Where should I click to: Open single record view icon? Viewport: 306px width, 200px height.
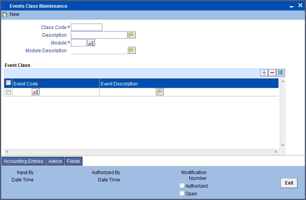click(280, 73)
